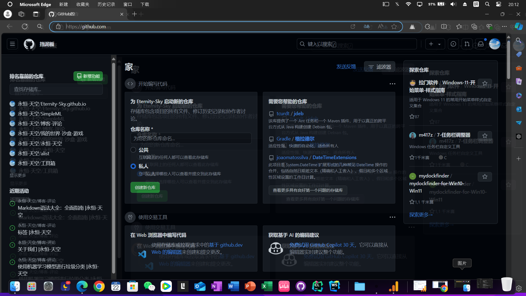The image size is (526, 296).
Task: Open the notifications inbox icon
Action: tap(481, 44)
